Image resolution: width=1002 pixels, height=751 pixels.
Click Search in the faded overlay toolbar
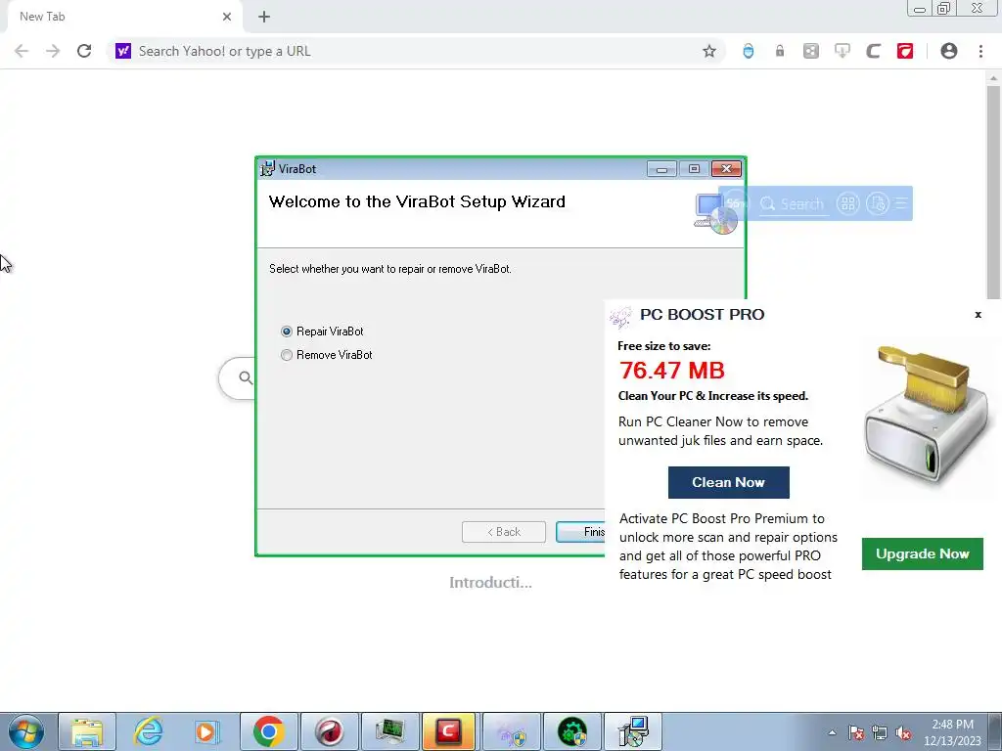[794, 204]
